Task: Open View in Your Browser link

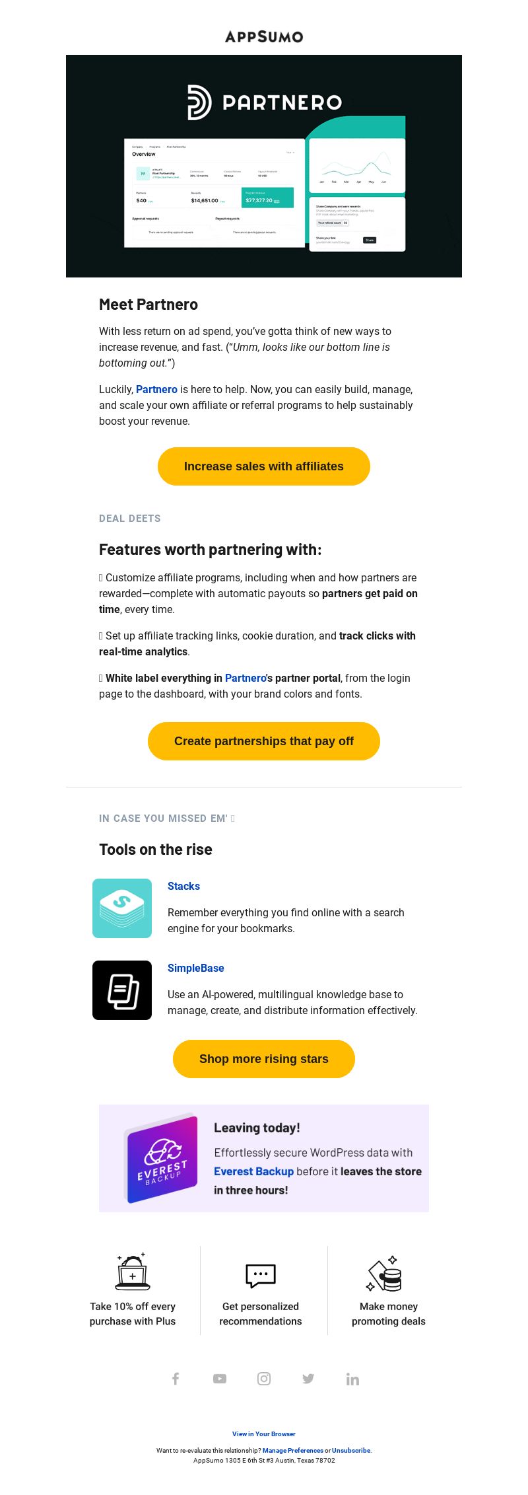Action: [264, 1434]
